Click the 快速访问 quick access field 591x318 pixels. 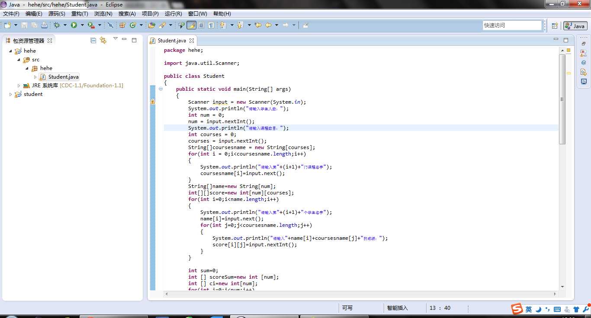coord(512,25)
